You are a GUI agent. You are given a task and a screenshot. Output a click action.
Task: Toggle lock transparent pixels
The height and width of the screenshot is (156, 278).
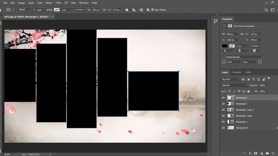click(229, 91)
